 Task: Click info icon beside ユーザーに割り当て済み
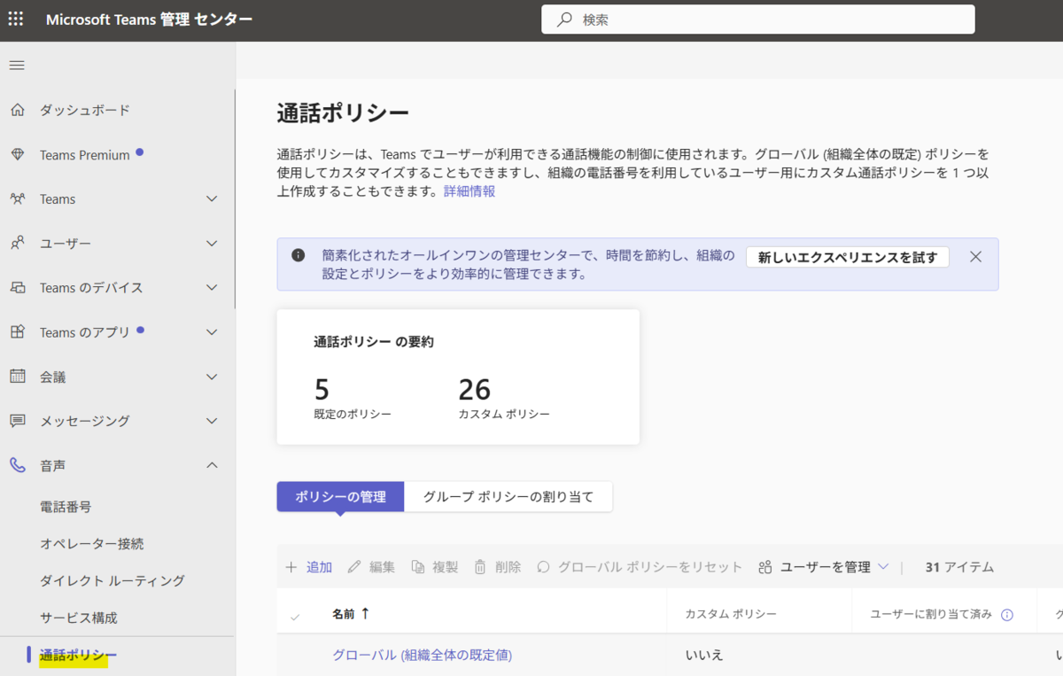tap(1006, 615)
